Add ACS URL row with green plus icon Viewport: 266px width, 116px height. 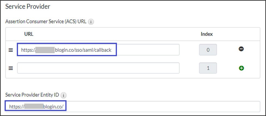[241, 68]
